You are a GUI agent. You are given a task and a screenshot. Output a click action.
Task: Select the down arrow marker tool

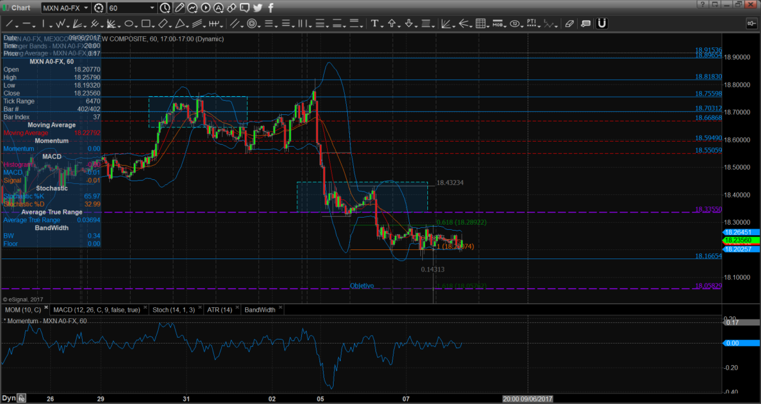pos(408,23)
